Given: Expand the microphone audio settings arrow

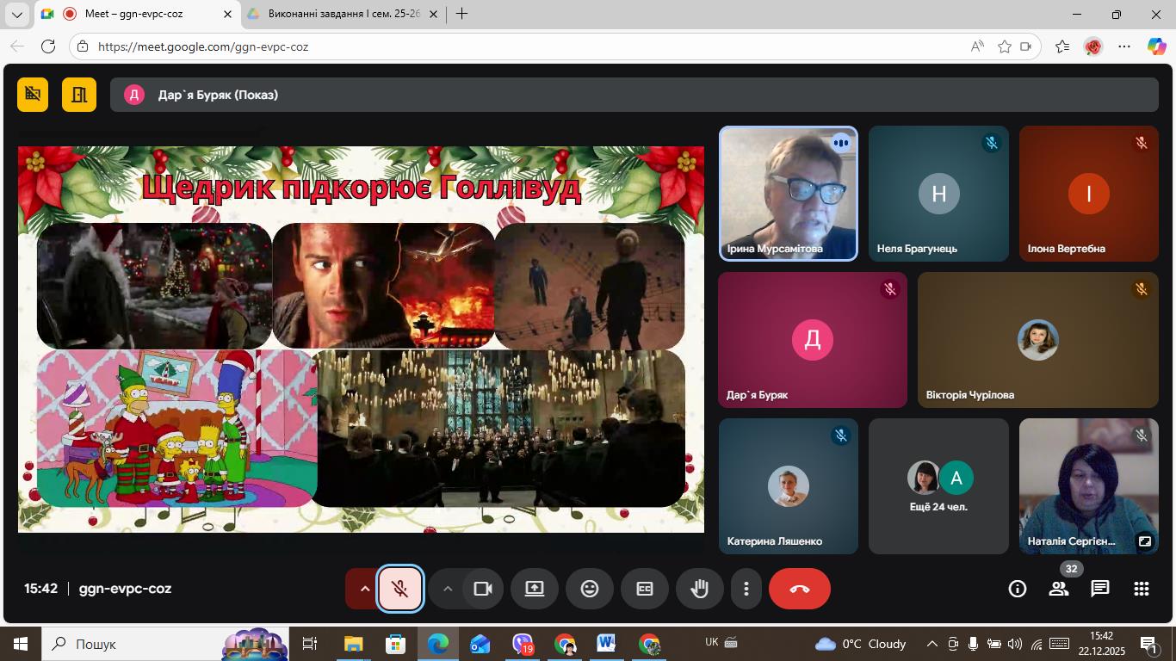Looking at the screenshot, I should point(364,589).
